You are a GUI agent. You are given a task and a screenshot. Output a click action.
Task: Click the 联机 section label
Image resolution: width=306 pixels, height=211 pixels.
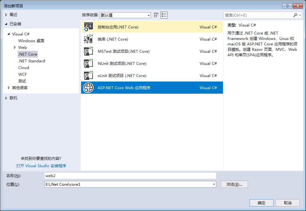[13, 98]
